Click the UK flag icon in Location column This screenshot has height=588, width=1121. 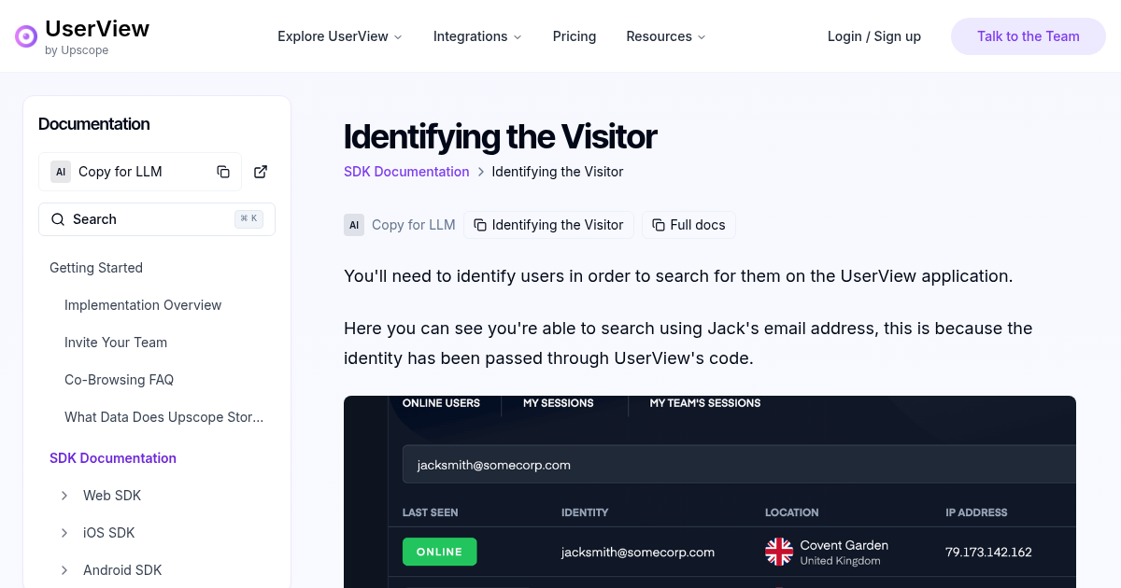pos(779,552)
